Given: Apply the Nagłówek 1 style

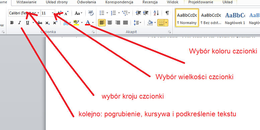Looking at the screenshot, I should pyautogui.click(x=235, y=18).
